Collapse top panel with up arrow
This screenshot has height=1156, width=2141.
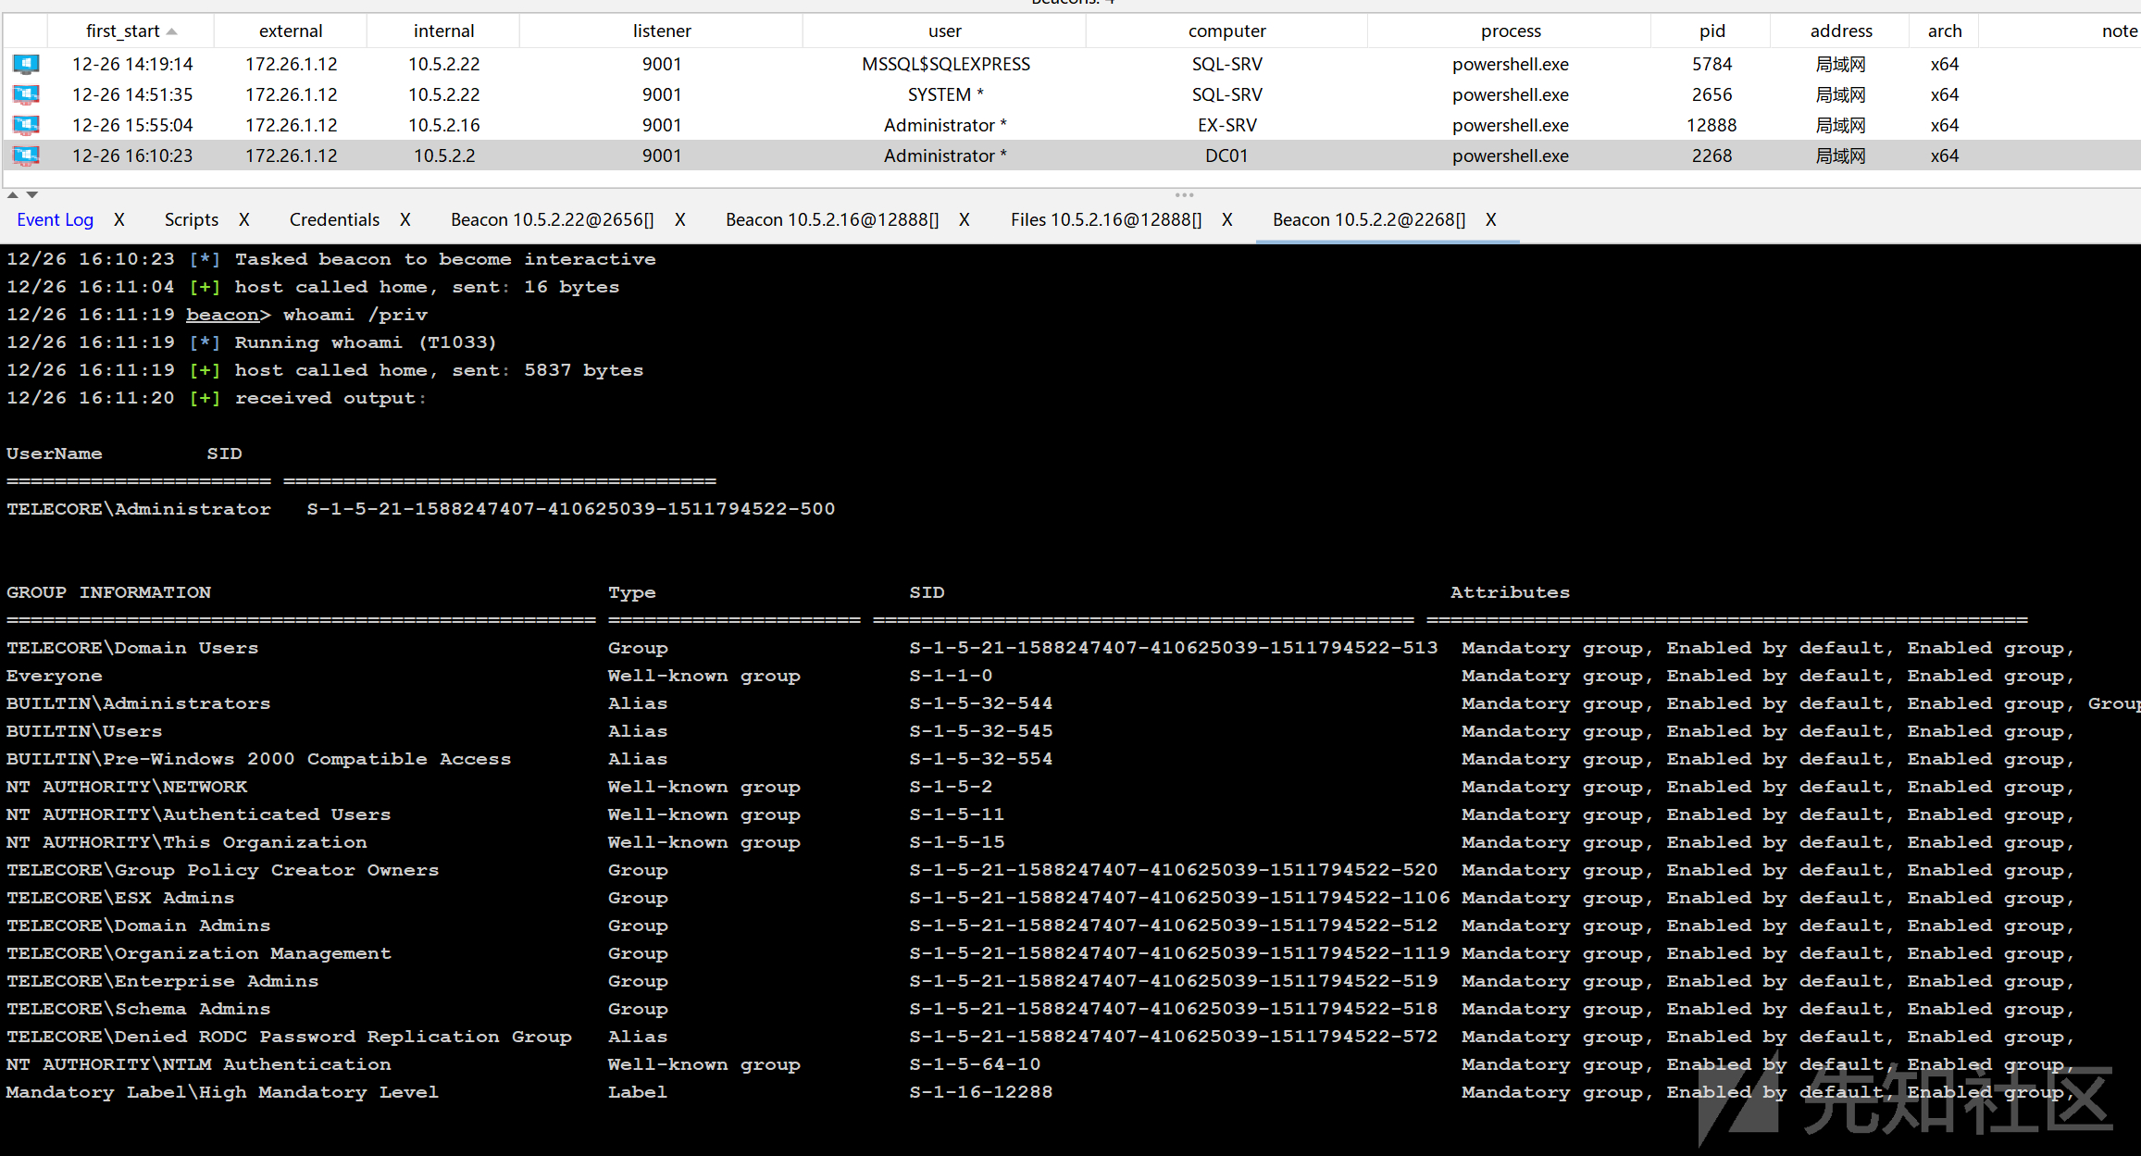[13, 194]
